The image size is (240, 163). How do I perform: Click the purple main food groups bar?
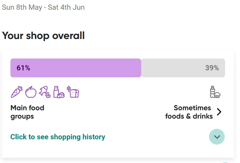pyautogui.click(x=76, y=68)
